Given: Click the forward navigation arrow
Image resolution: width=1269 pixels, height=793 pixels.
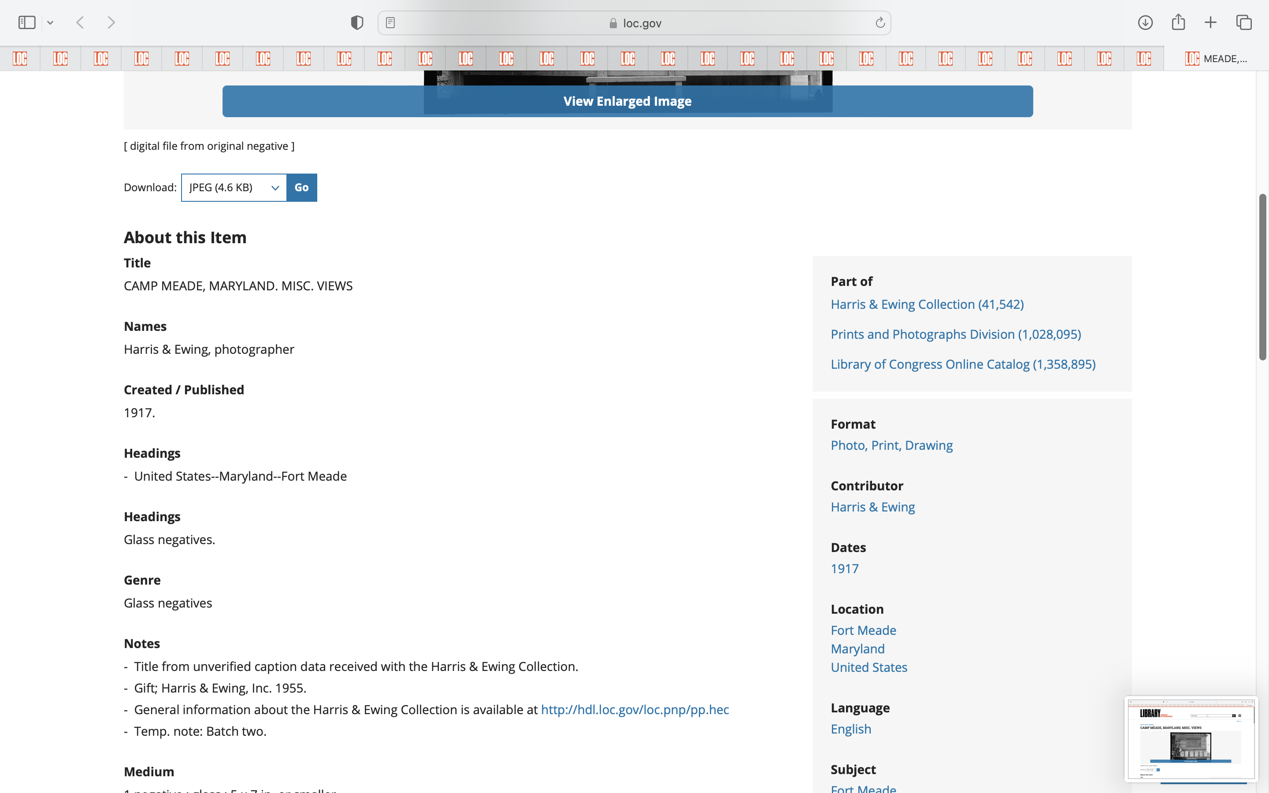Looking at the screenshot, I should pyautogui.click(x=111, y=22).
